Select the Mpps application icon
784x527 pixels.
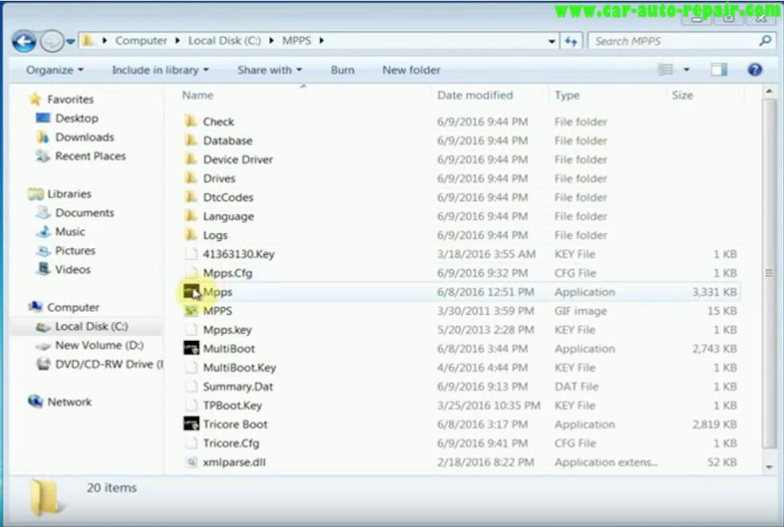coord(191,292)
